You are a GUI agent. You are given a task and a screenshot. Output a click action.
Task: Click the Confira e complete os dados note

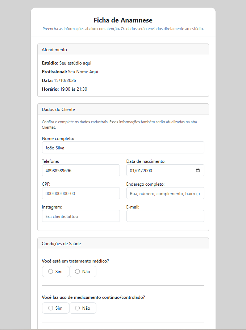point(120,125)
